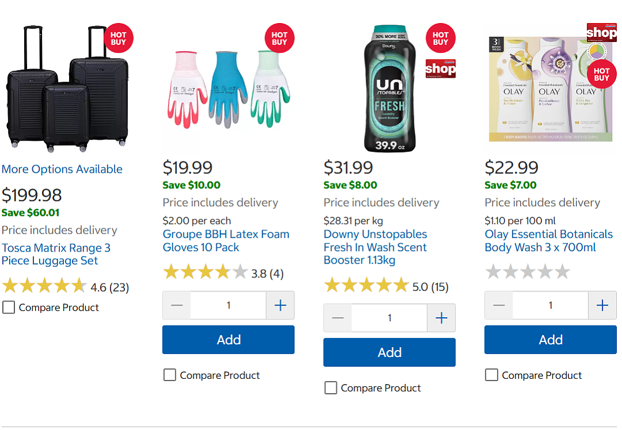Decrease Olay Body Wash quantity with minus
622x430 pixels.
pos(499,305)
